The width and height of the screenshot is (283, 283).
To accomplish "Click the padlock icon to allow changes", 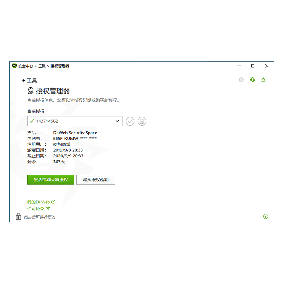I will pos(18,216).
